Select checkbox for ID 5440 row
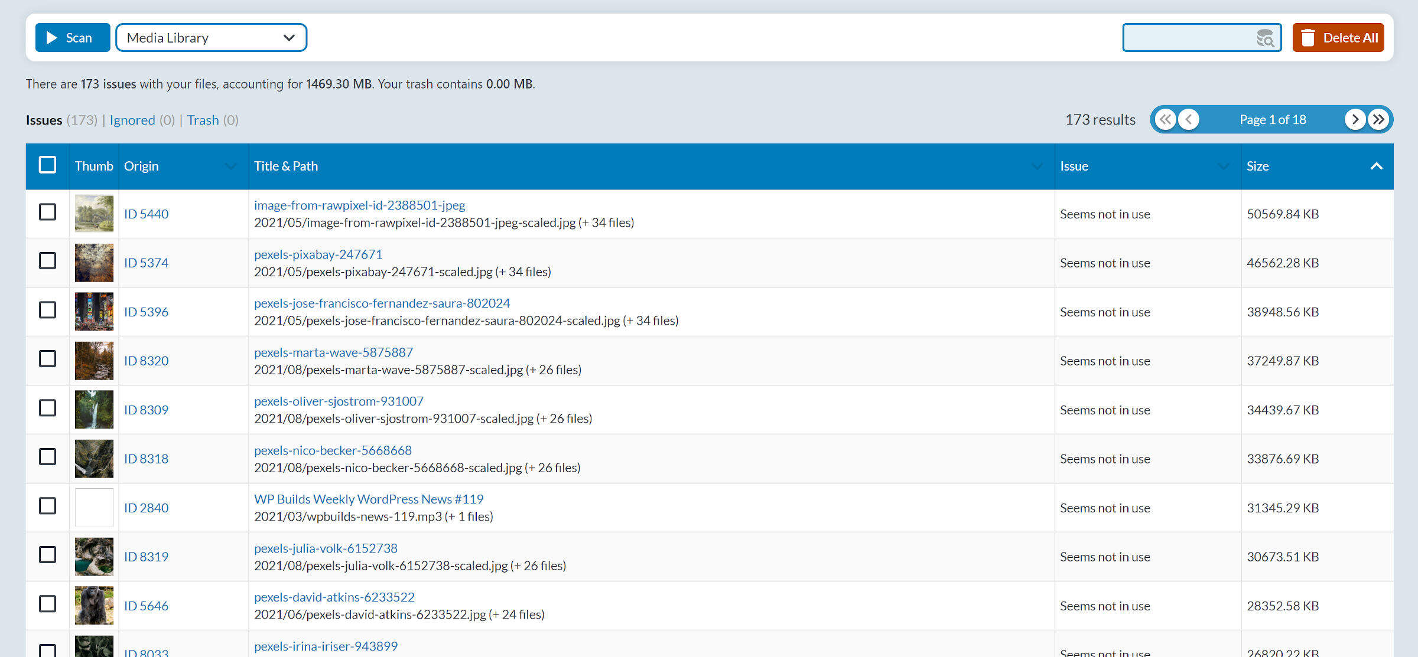Image resolution: width=1418 pixels, height=657 pixels. pos(47,212)
